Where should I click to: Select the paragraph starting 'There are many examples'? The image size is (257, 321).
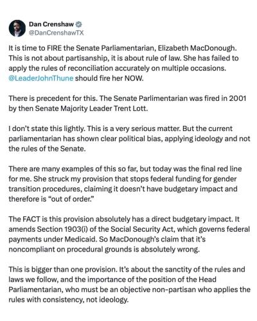click(x=125, y=184)
